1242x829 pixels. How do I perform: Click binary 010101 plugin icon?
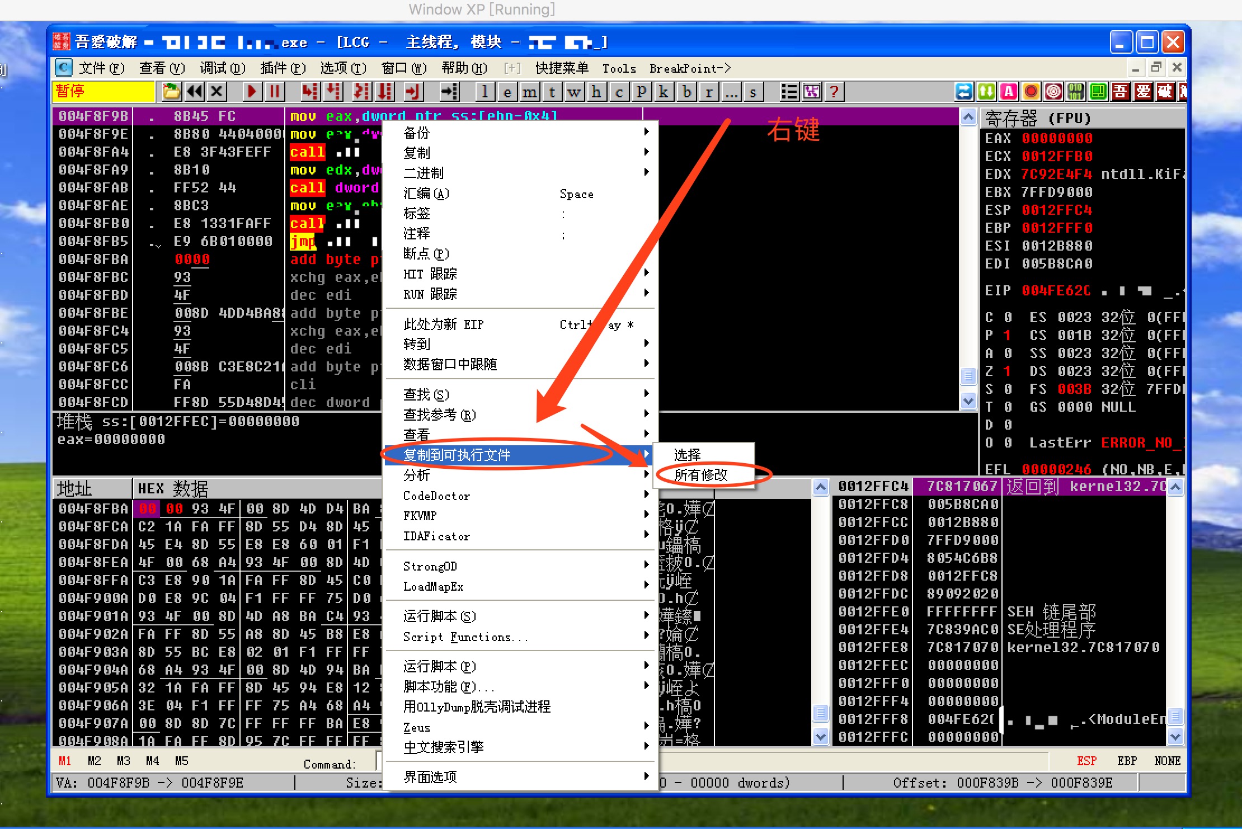pos(1076,91)
